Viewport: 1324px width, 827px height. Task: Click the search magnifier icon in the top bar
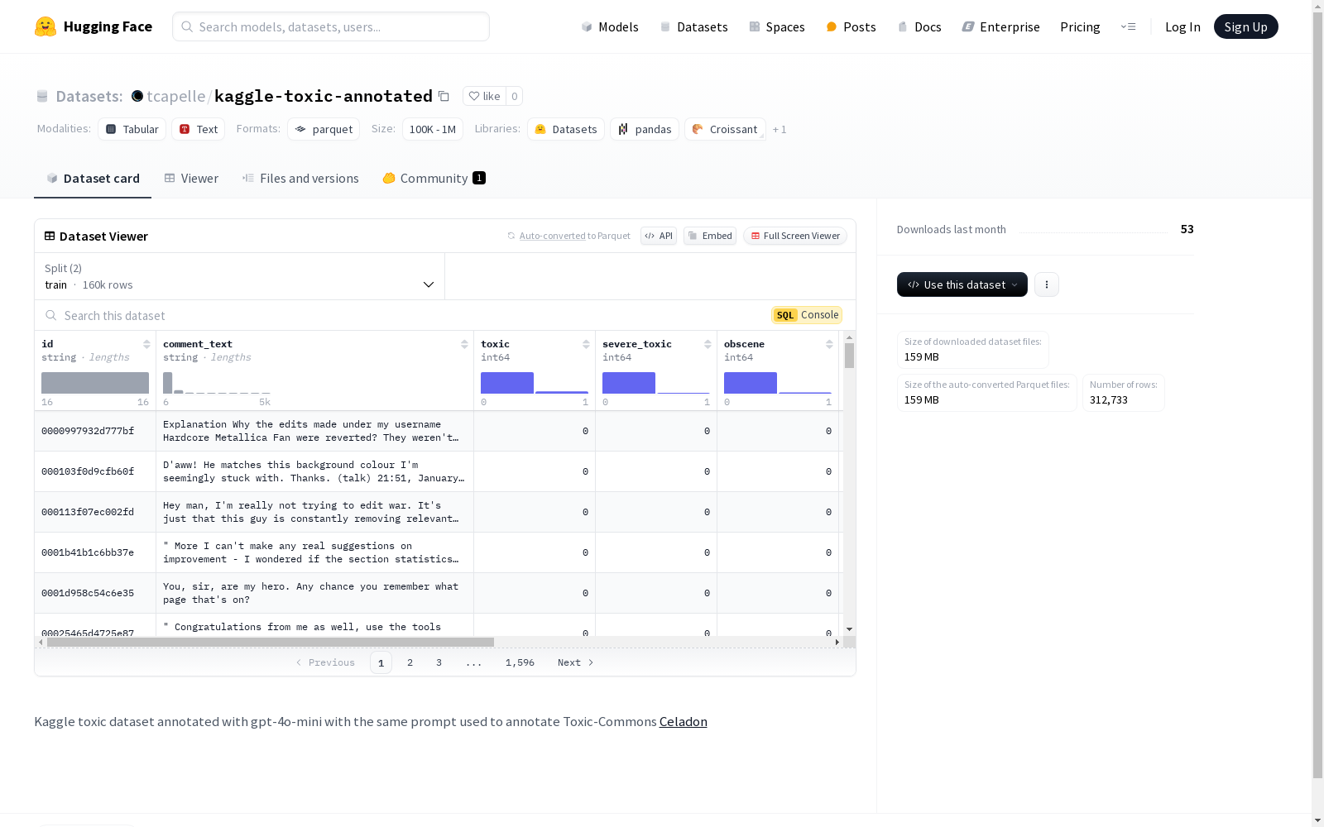point(187,26)
